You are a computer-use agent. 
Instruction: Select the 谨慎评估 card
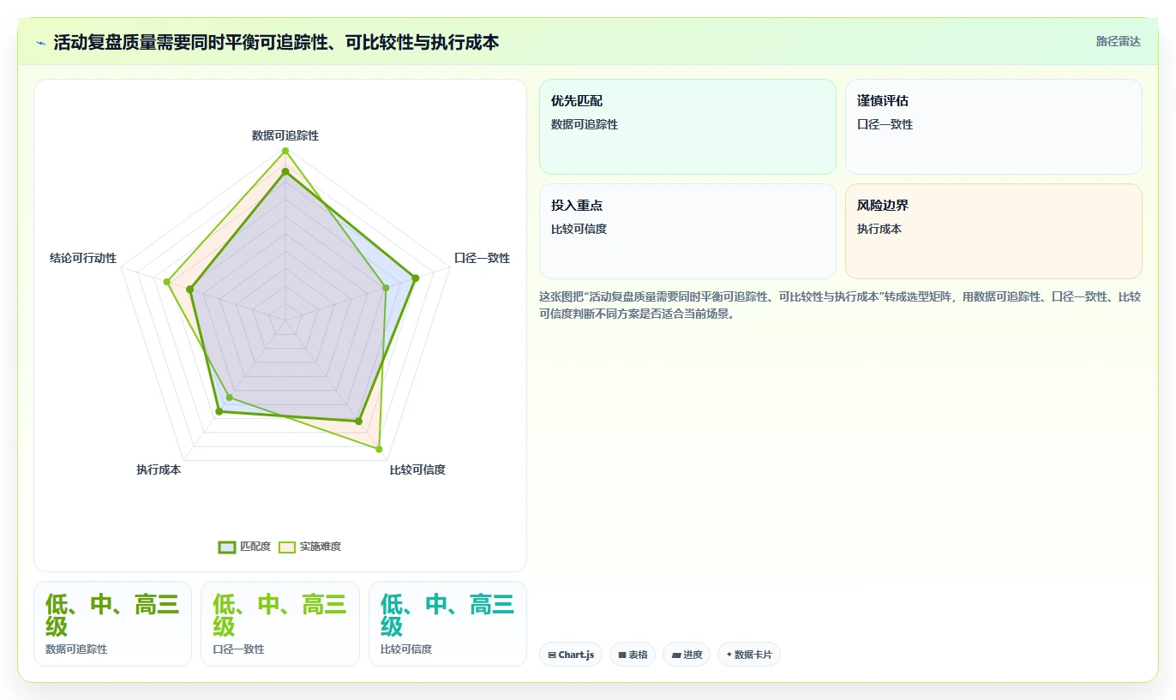click(x=993, y=127)
